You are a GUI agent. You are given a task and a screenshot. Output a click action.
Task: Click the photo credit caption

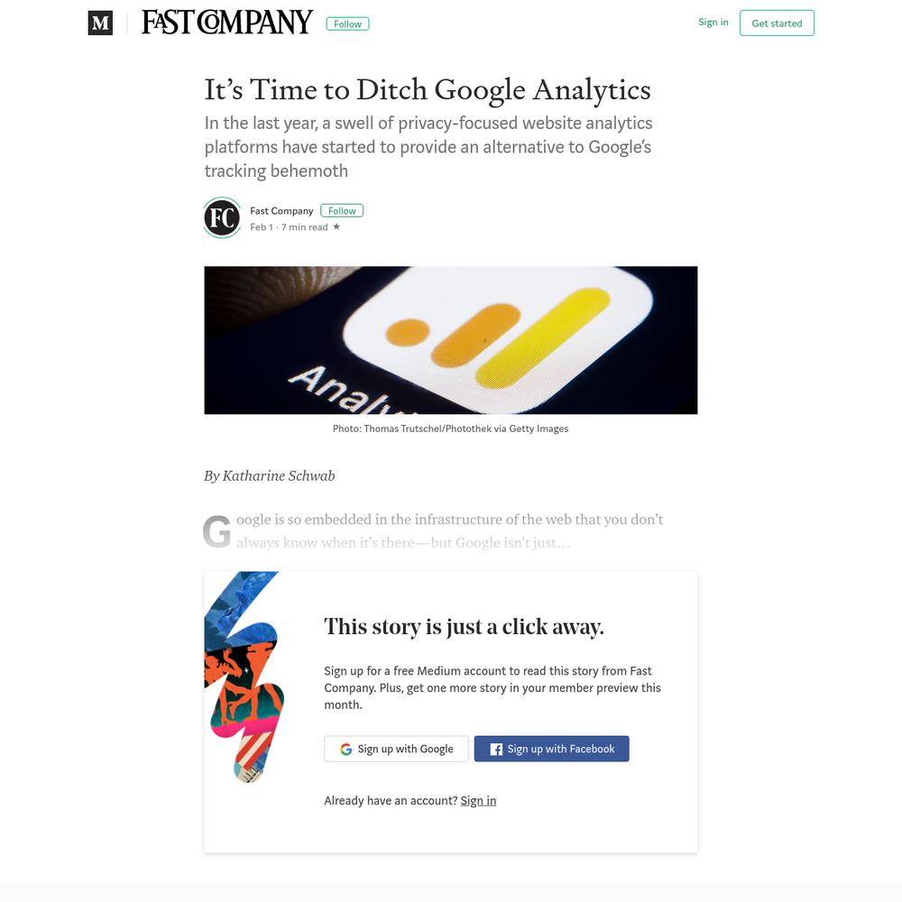(x=450, y=428)
